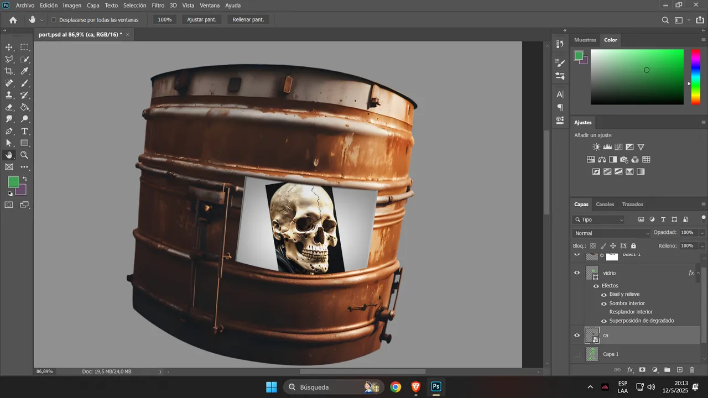This screenshot has height=398, width=708.
Task: Select the Path Selection arrow tool
Action: pos(9,143)
